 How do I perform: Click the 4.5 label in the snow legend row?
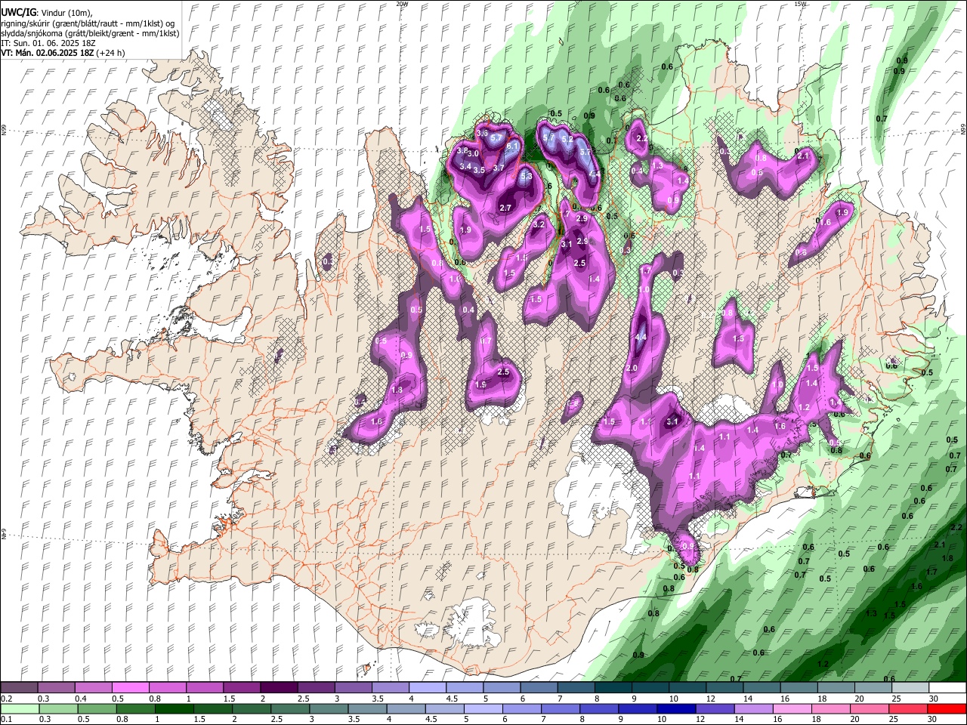tap(452, 699)
